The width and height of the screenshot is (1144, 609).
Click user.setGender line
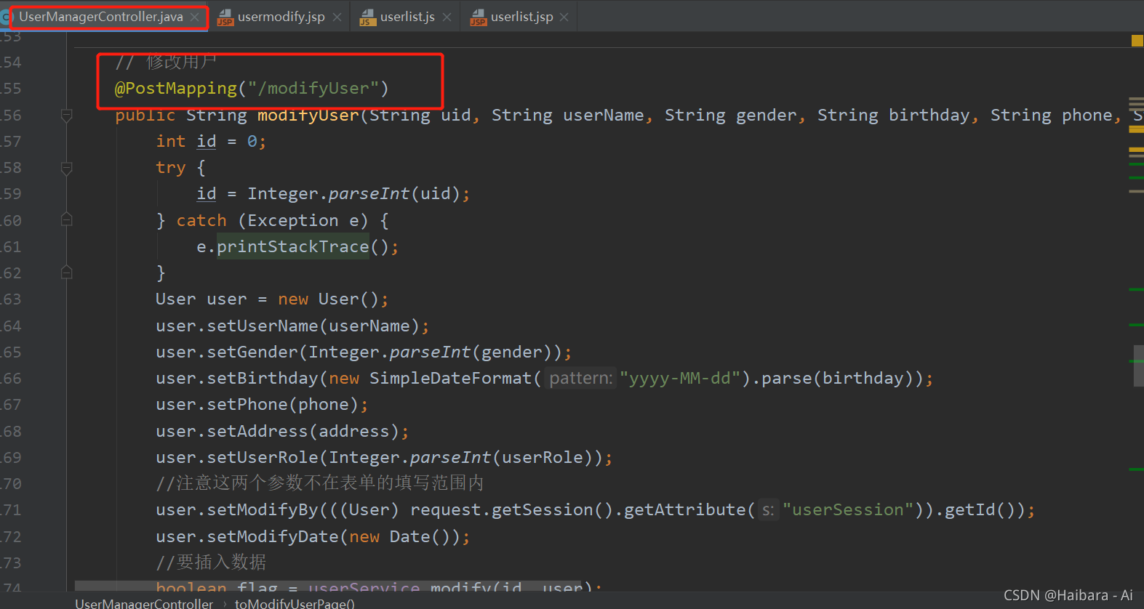tap(364, 352)
